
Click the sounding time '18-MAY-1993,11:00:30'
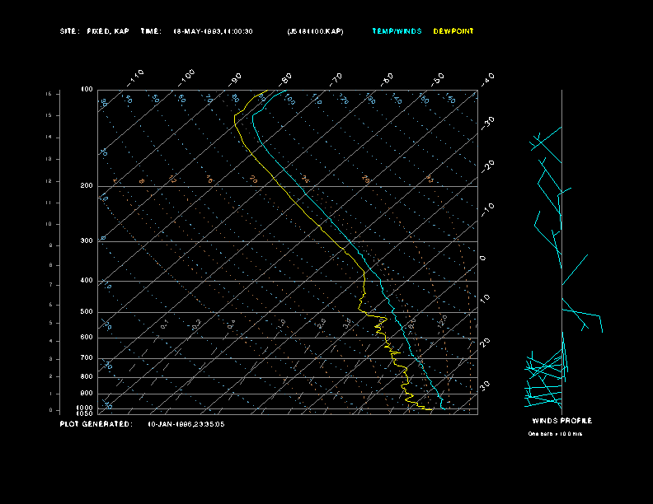(213, 31)
